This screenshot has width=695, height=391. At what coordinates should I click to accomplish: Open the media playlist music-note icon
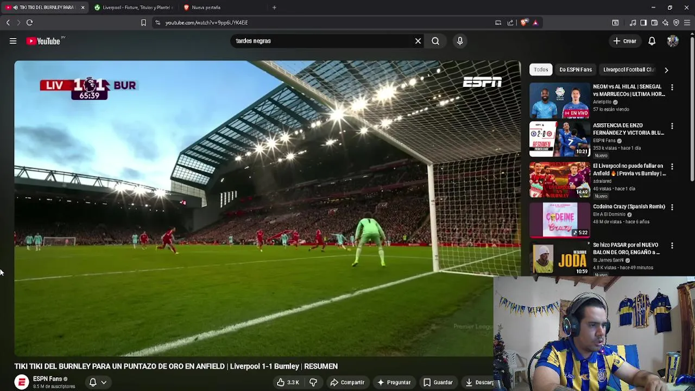(x=633, y=22)
